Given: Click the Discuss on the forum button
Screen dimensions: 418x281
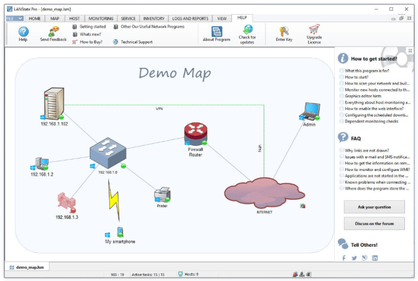Looking at the screenshot, I should [374, 223].
